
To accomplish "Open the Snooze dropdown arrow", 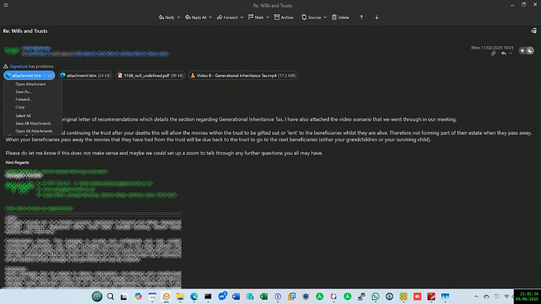I will point(325,17).
